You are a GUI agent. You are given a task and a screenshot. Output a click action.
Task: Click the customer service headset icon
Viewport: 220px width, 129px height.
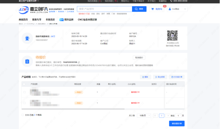pos(27,38)
